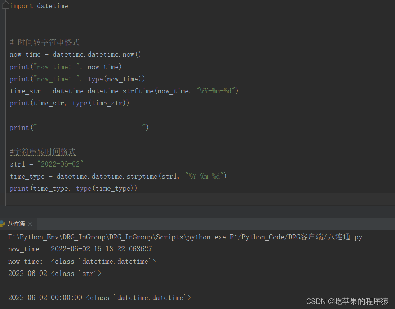Click the strptime call in time_type line
The width and height of the screenshot is (395, 309).
142,176
